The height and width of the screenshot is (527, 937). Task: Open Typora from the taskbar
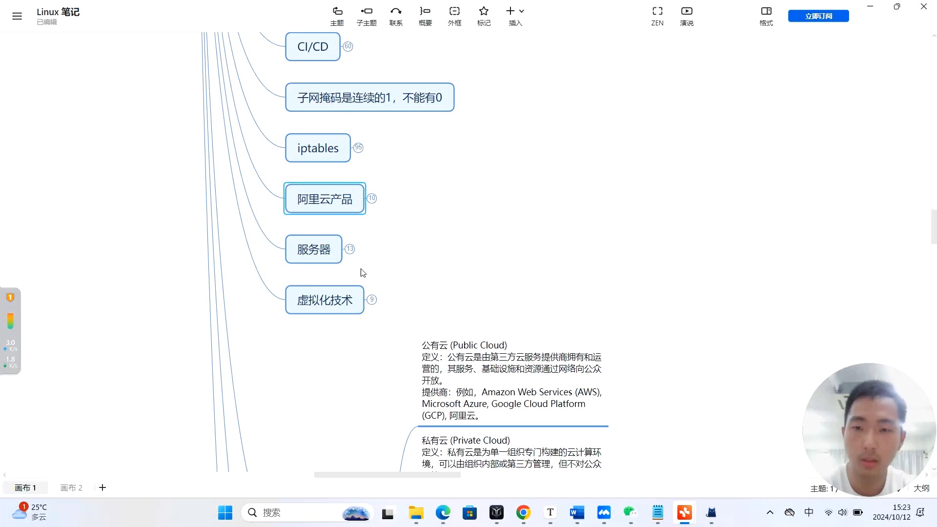550,512
